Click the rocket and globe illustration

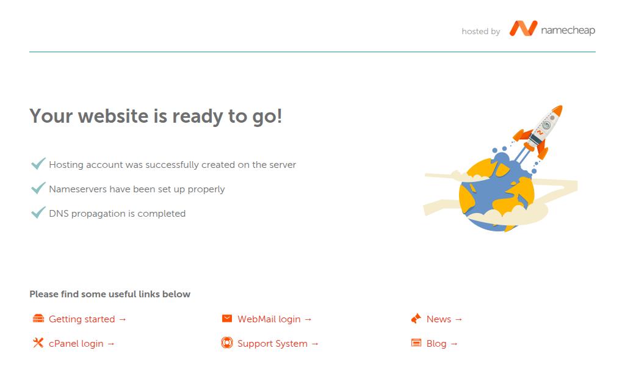(500, 168)
